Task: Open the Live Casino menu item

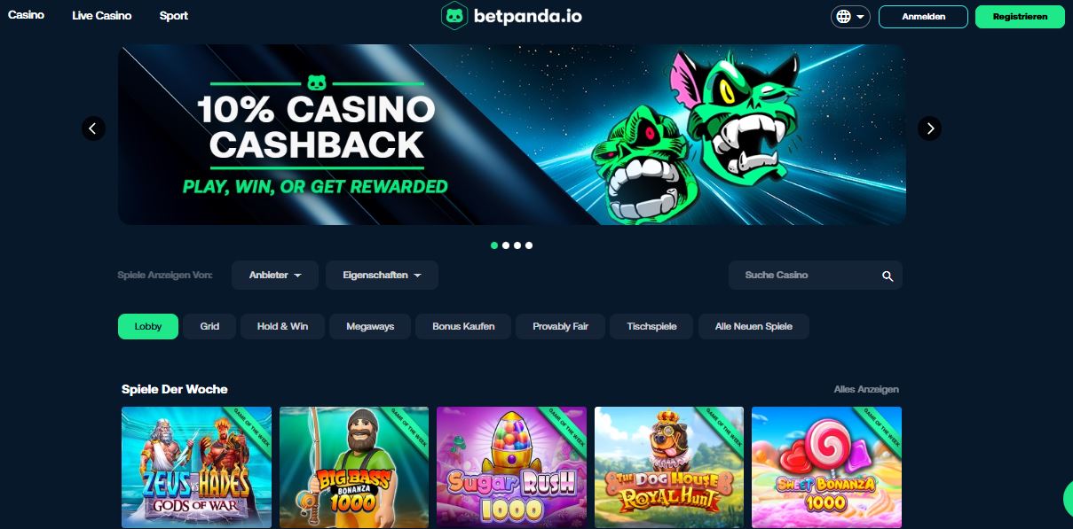Action: point(102,16)
